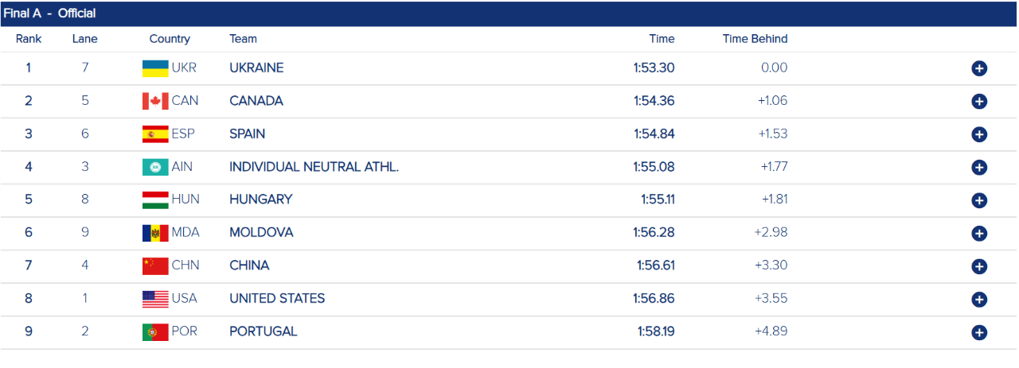
Task: Expand Canada's result details
Action: click(x=979, y=102)
